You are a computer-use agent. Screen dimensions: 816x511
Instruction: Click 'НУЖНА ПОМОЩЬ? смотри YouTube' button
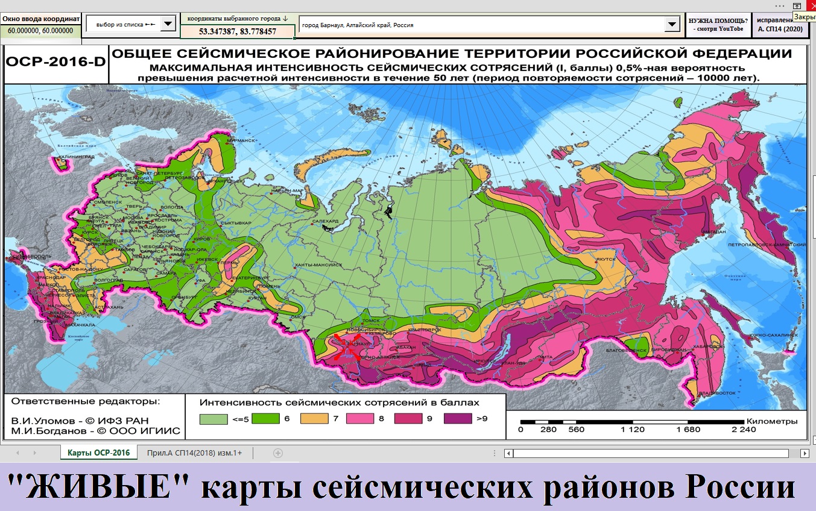point(718,25)
